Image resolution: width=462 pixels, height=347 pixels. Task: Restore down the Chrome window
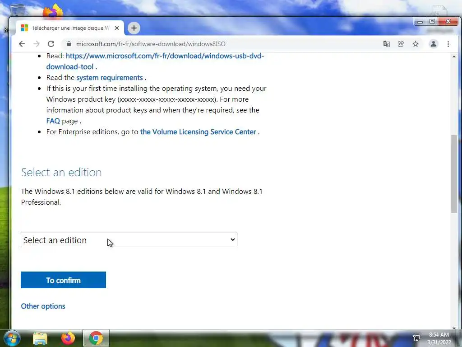click(432, 22)
